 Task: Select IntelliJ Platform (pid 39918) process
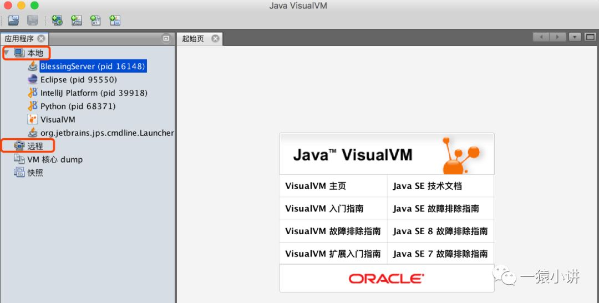click(94, 93)
